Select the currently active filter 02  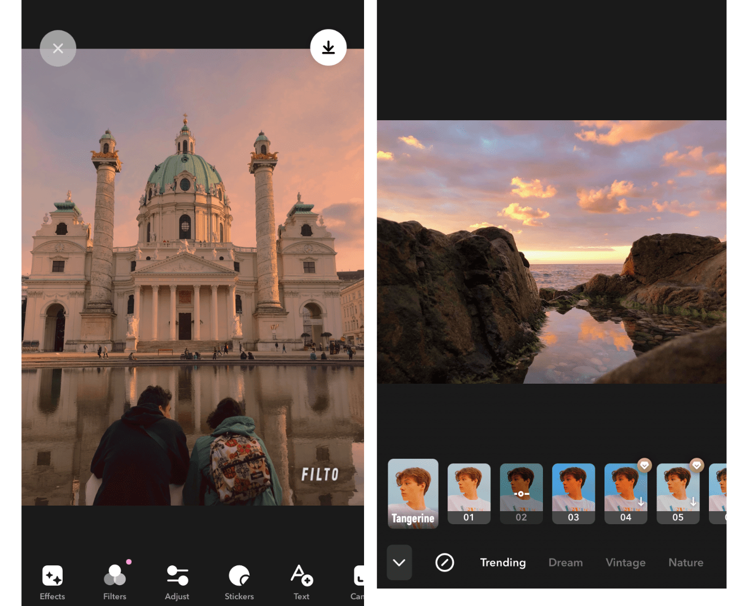click(x=521, y=493)
